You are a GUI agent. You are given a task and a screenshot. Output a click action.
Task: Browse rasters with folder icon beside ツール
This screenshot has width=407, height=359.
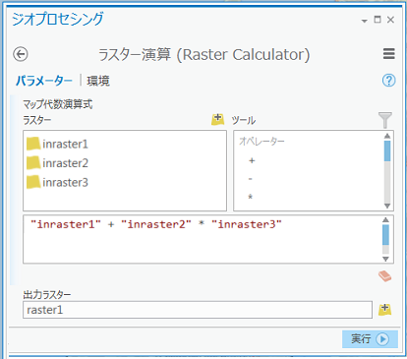click(x=218, y=119)
